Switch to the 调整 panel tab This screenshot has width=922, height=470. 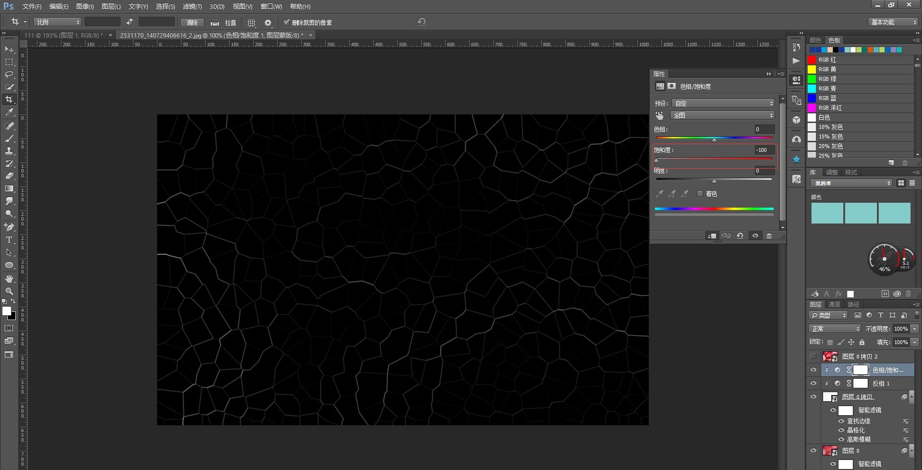(832, 172)
